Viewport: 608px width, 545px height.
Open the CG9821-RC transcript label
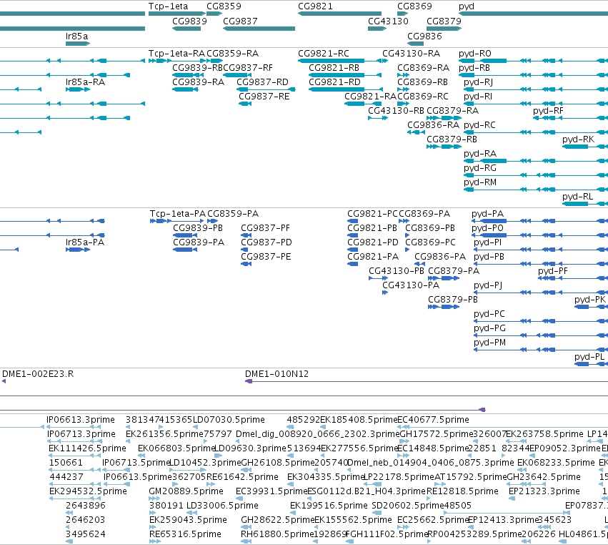[x=324, y=53]
